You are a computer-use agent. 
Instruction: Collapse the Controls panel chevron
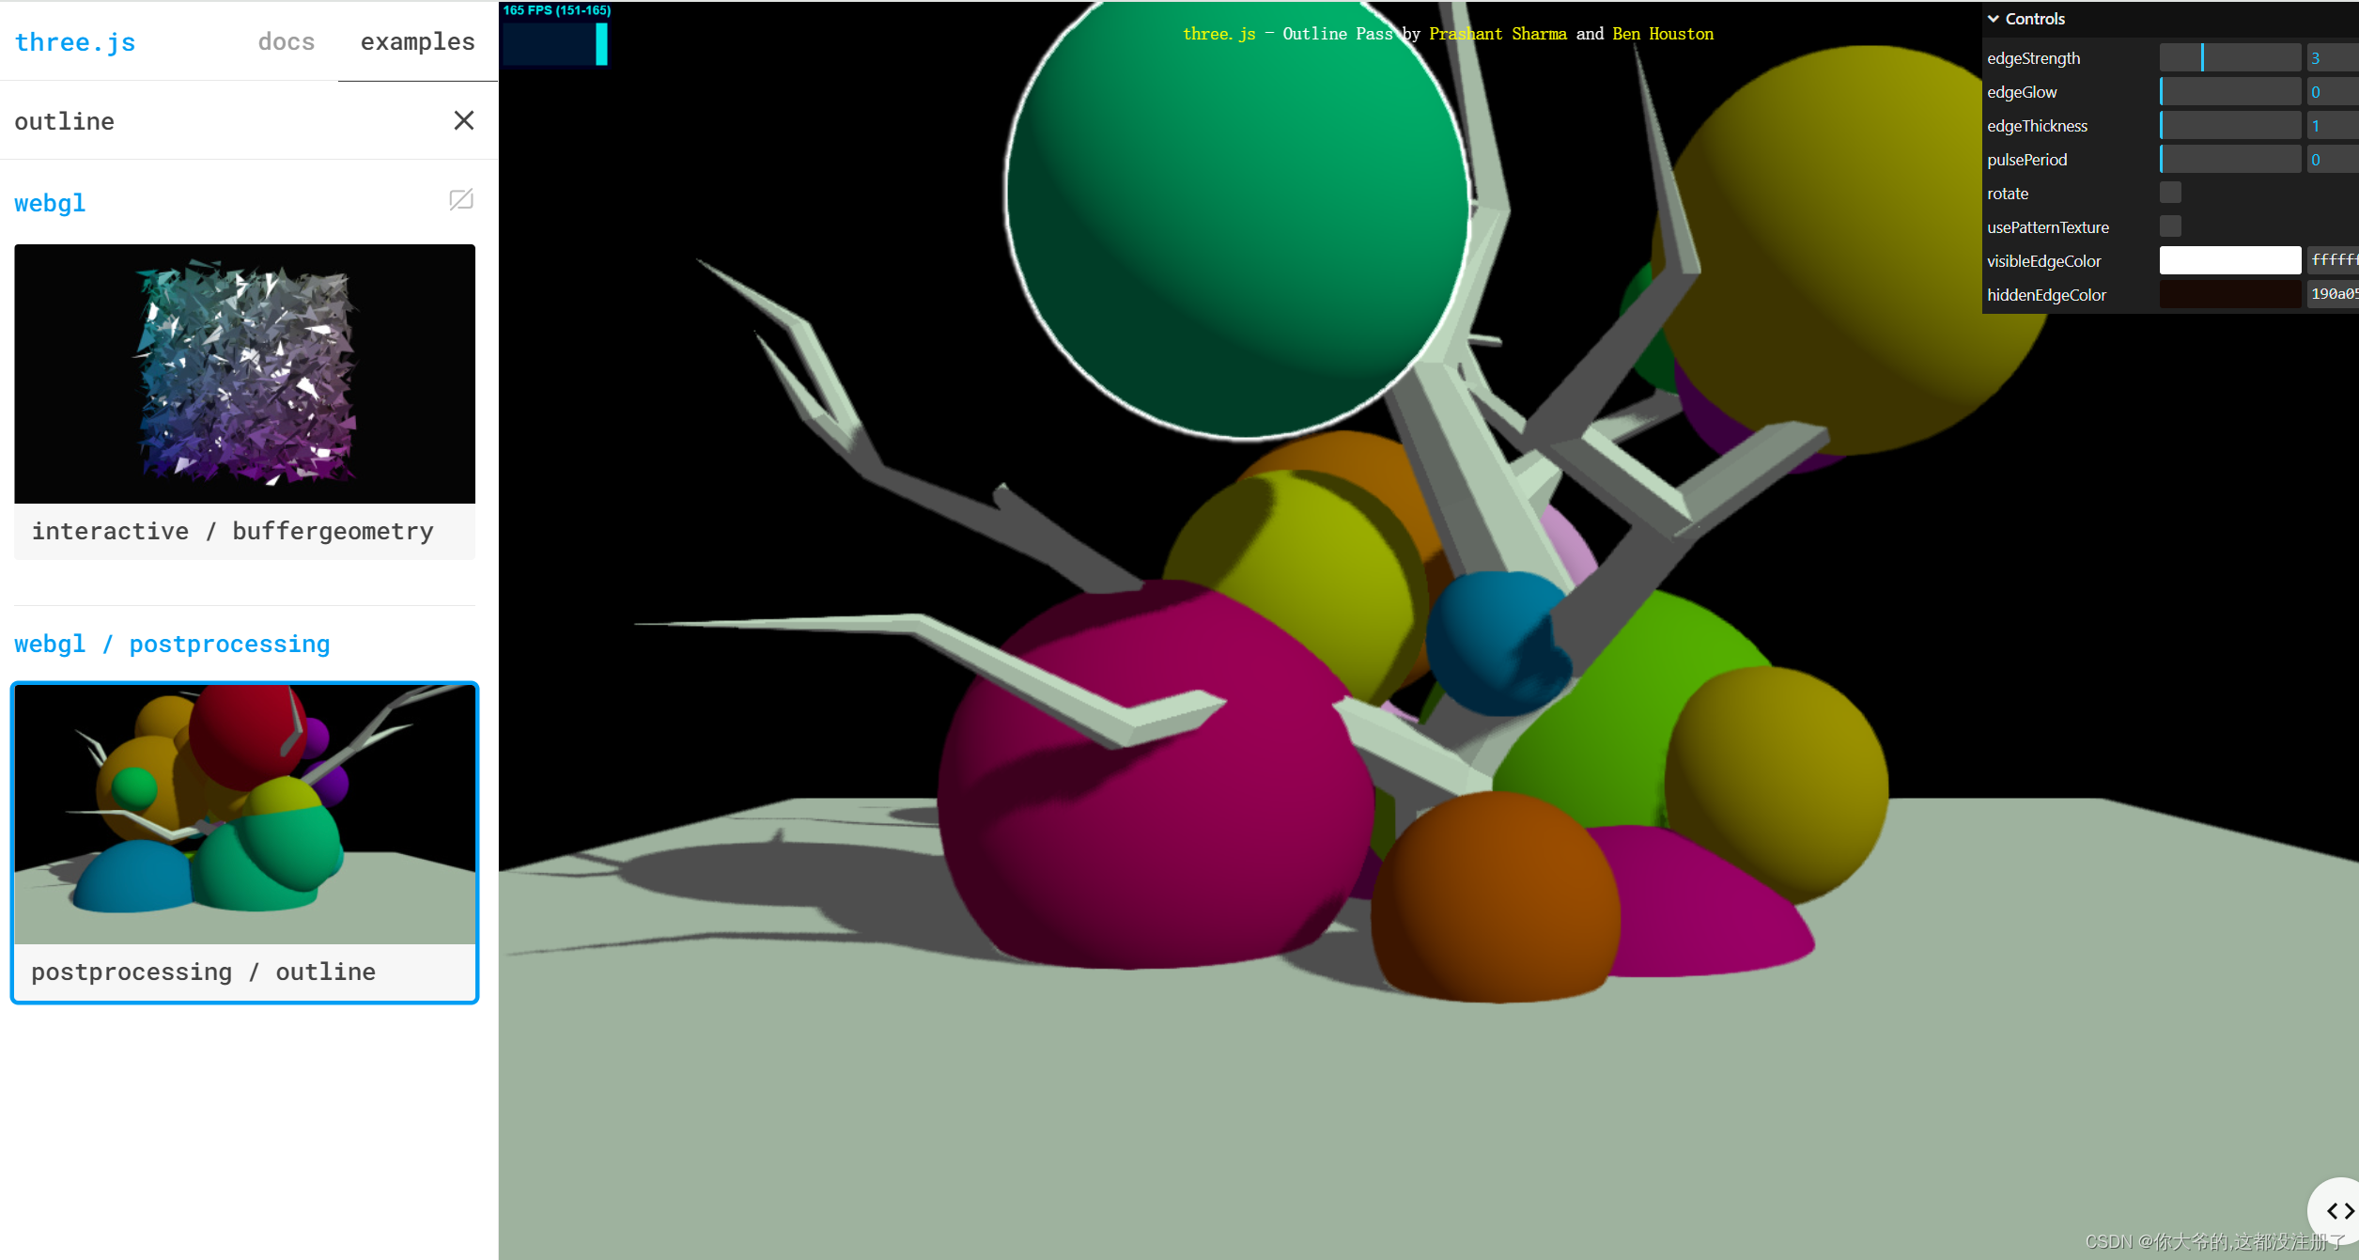1994,19
